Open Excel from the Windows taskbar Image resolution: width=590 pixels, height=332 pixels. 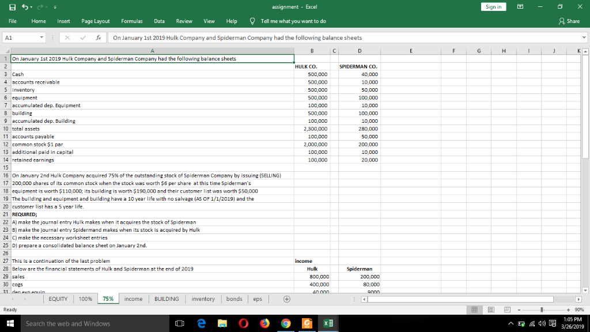(x=328, y=323)
